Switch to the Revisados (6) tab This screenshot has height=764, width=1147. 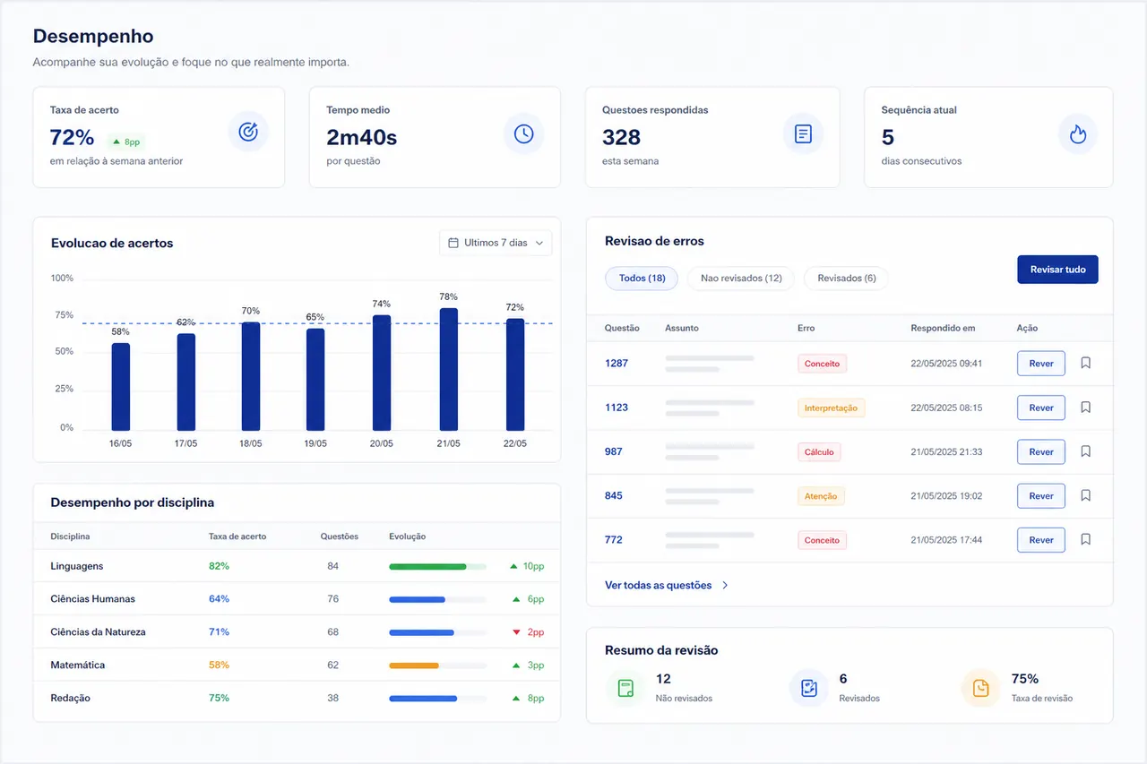[x=846, y=278]
